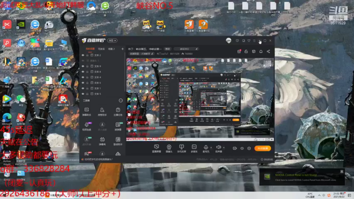Click the NVIDIA Control Panel notification

point(302,177)
